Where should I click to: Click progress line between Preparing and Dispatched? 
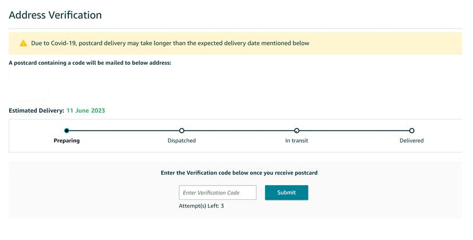tap(124, 131)
